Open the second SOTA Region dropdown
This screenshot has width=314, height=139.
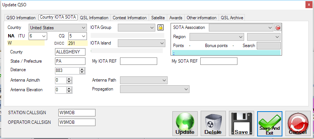264,37
